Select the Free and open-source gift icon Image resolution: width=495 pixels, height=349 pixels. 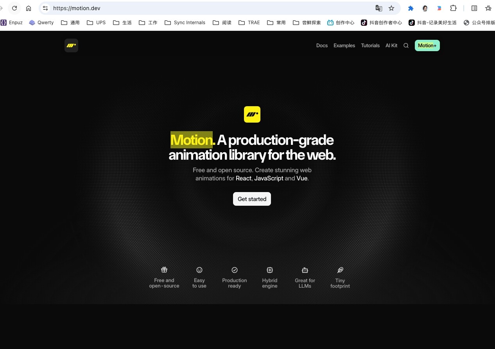coord(164,270)
